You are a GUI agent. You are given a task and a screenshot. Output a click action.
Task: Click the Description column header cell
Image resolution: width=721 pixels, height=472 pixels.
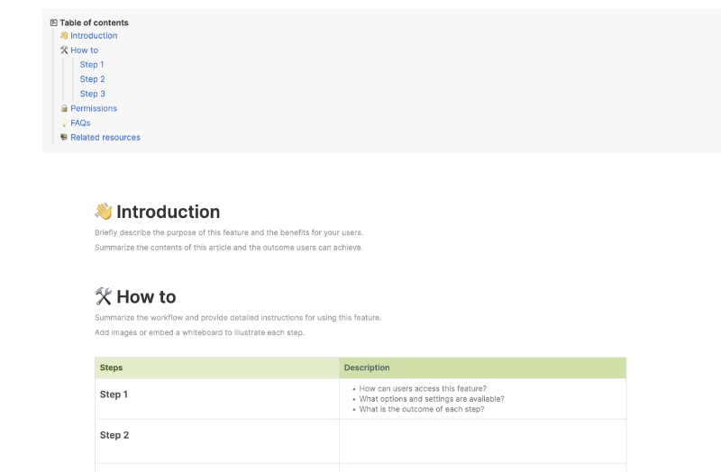tap(482, 368)
